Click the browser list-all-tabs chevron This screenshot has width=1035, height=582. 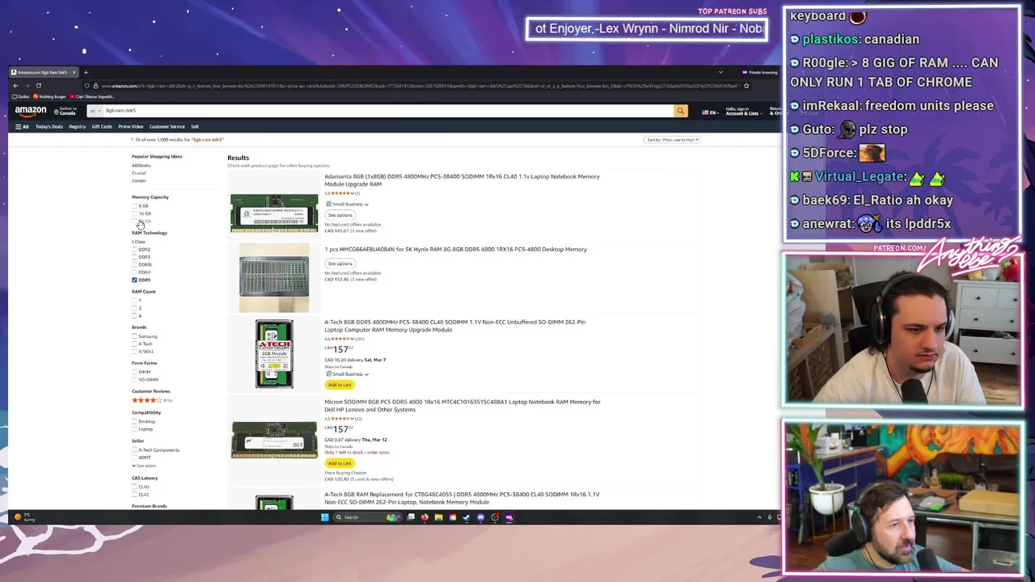coord(720,73)
